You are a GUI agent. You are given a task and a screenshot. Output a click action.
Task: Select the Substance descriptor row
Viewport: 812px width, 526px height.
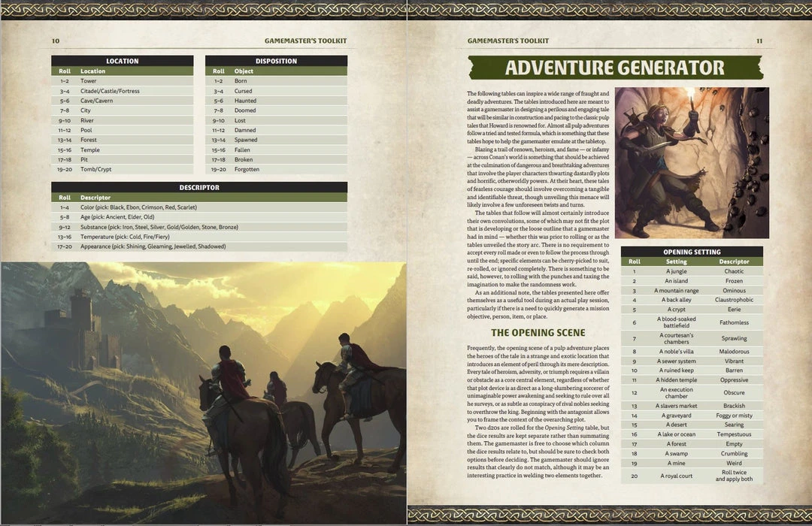click(158, 226)
